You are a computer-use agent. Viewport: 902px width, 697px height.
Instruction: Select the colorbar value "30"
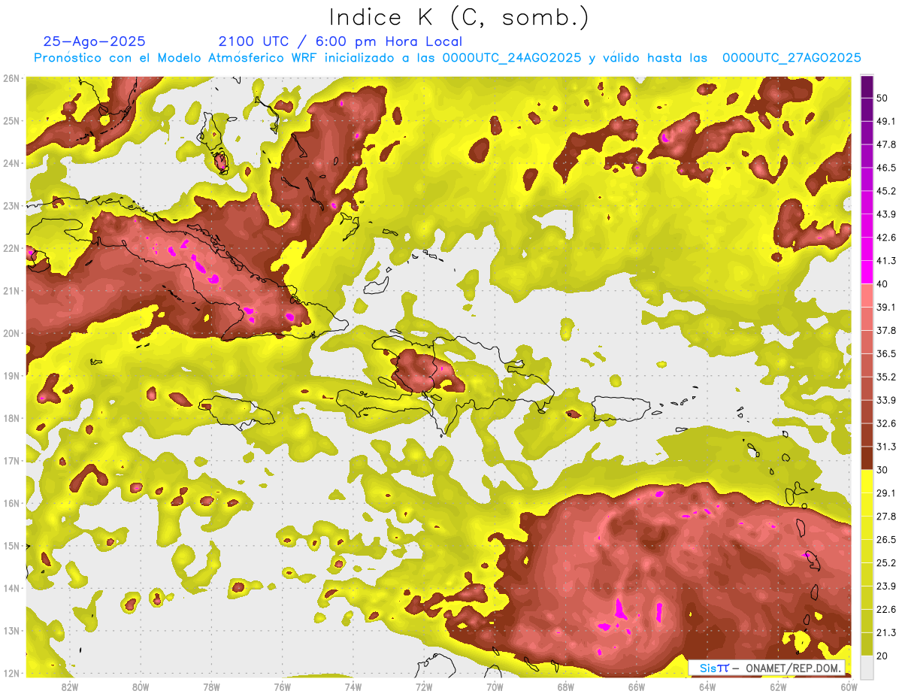click(x=882, y=471)
